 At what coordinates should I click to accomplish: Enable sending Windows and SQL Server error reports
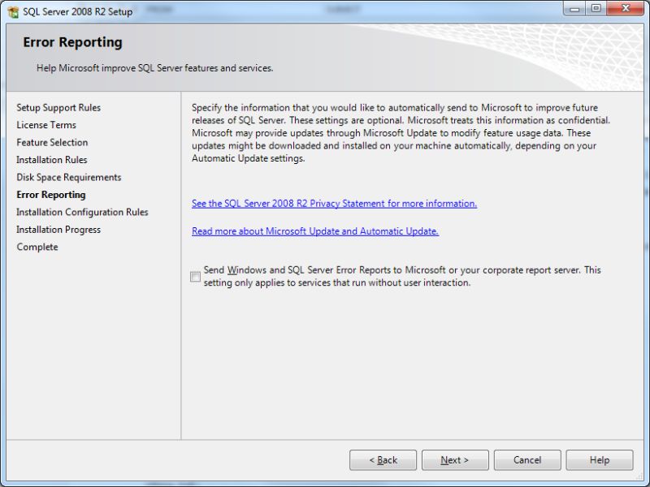195,275
